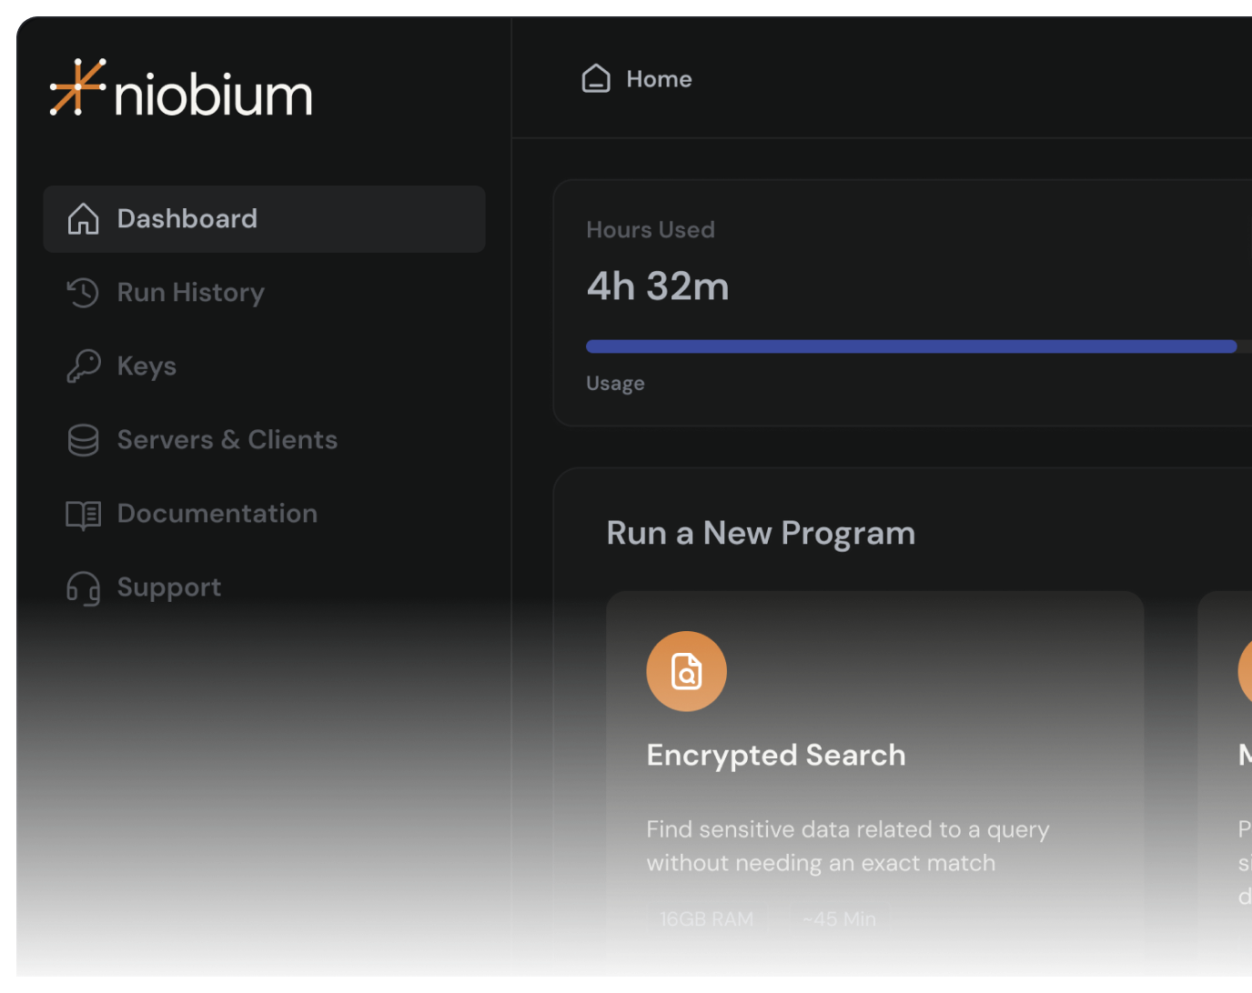Click the Servers & Clients database icon
This screenshot has width=1252, height=993.
pos(83,440)
